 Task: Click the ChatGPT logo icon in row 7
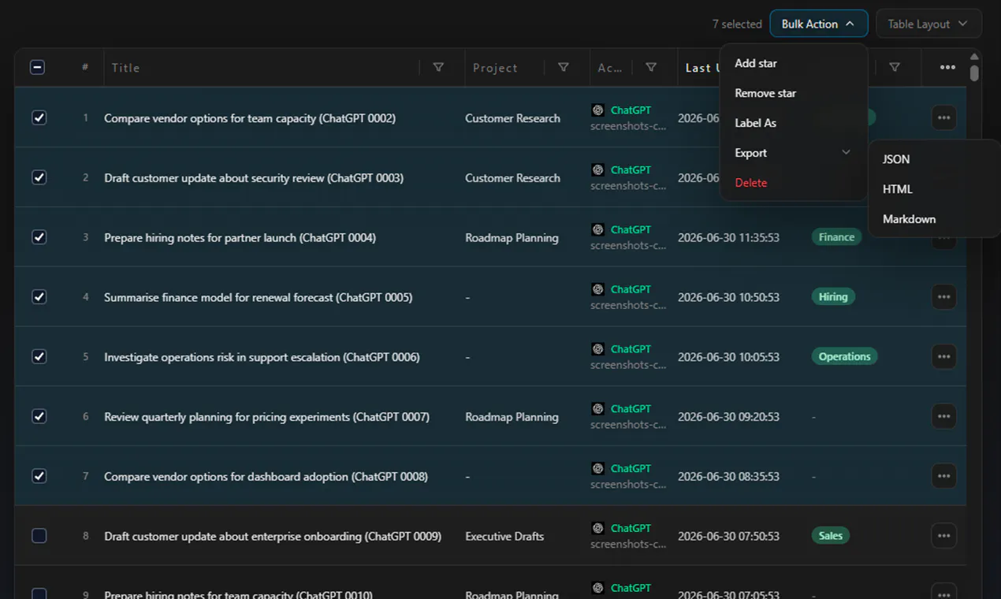tap(598, 468)
